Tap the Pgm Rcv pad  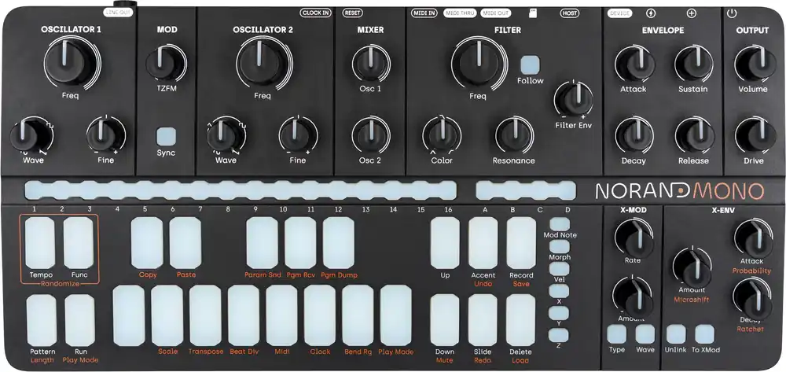pyautogui.click(x=300, y=243)
